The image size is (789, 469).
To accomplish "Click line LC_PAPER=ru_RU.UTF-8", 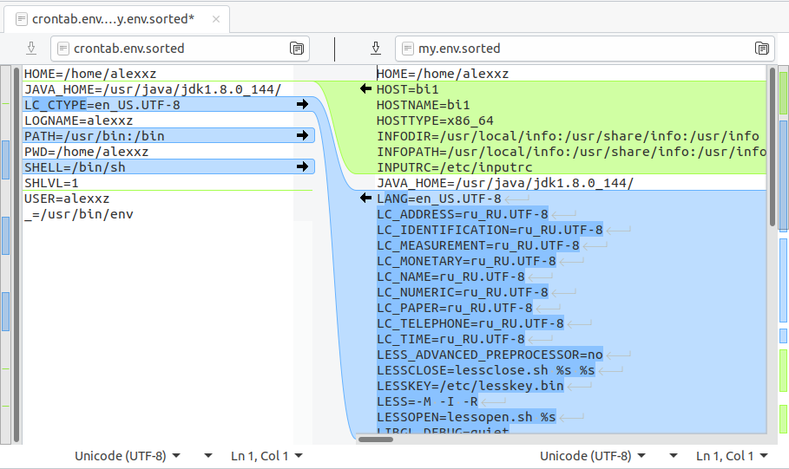I will click(x=454, y=307).
